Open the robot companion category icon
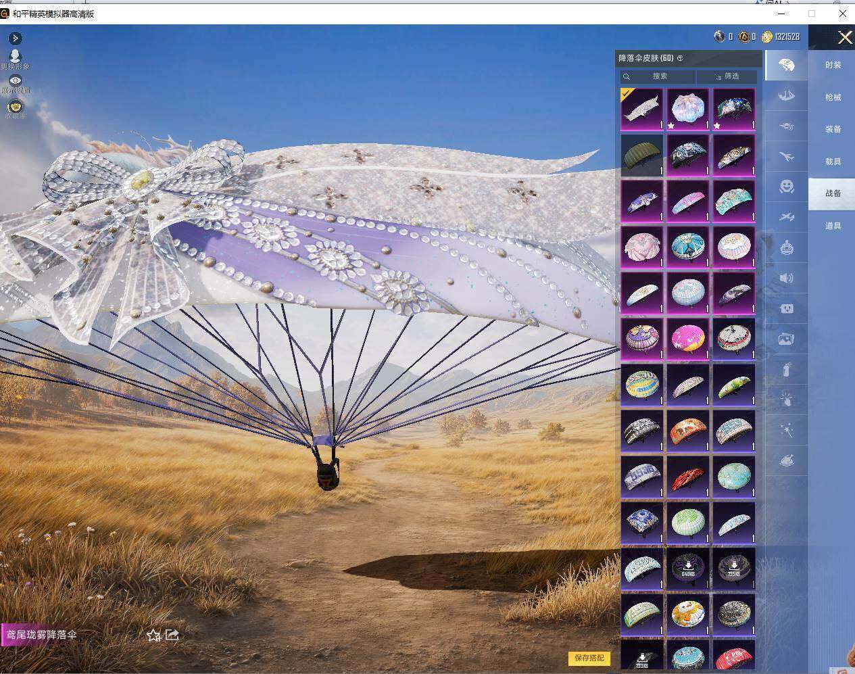The height and width of the screenshot is (674, 855). click(x=786, y=247)
